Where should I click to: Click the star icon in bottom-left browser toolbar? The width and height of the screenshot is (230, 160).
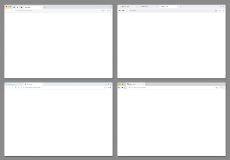[15, 87]
